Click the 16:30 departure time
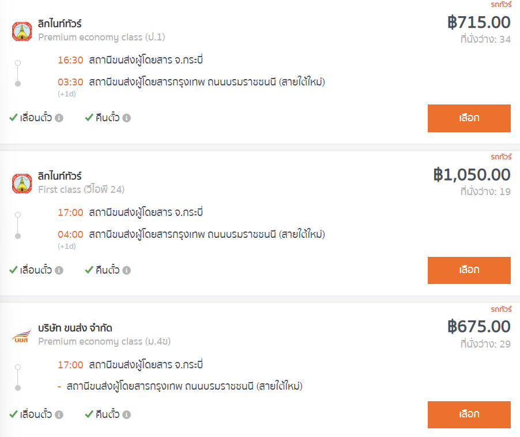 pos(70,60)
